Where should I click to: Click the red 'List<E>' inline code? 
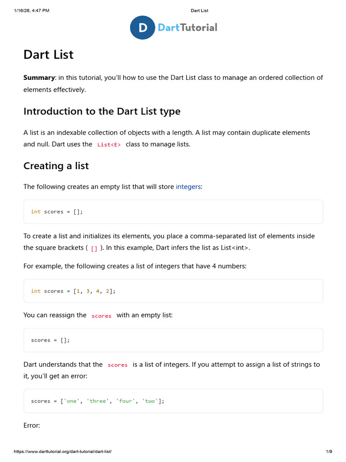click(x=109, y=145)
